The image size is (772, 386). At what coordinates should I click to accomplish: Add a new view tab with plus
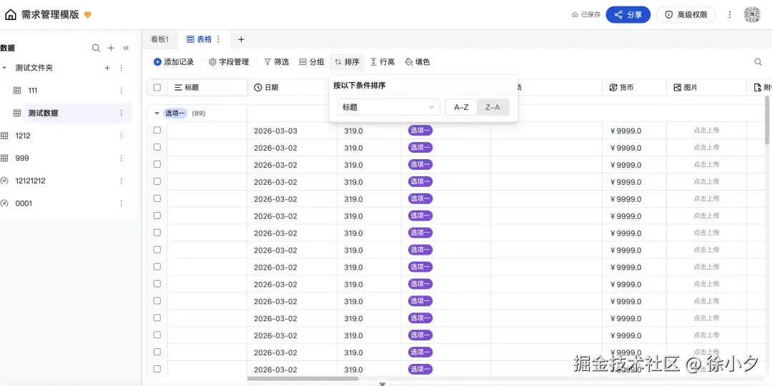click(x=241, y=39)
